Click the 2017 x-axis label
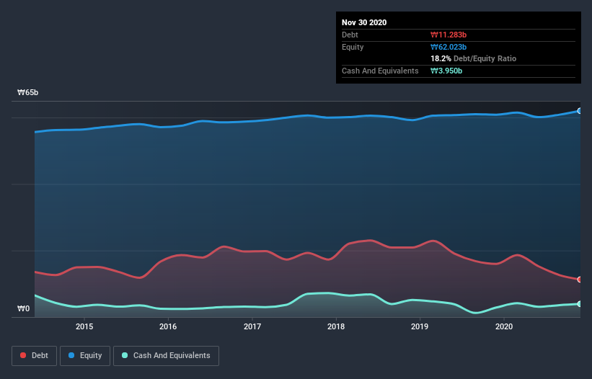 pyautogui.click(x=252, y=326)
